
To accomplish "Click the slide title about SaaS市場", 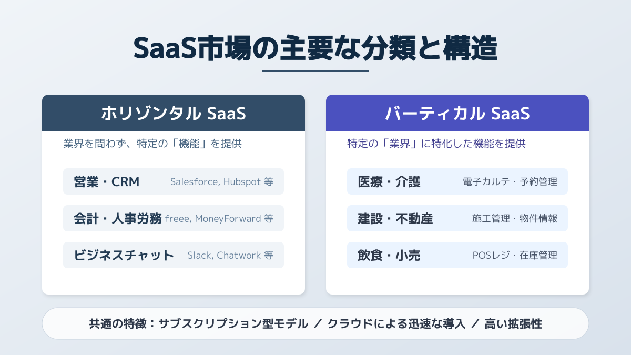I will pyautogui.click(x=315, y=48).
